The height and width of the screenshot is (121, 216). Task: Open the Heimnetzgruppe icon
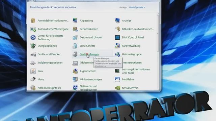(117, 54)
